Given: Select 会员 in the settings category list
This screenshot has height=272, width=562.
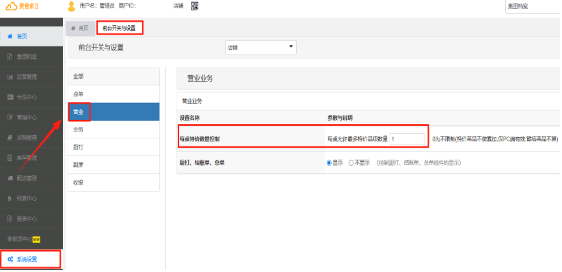Looking at the screenshot, I should (x=113, y=130).
